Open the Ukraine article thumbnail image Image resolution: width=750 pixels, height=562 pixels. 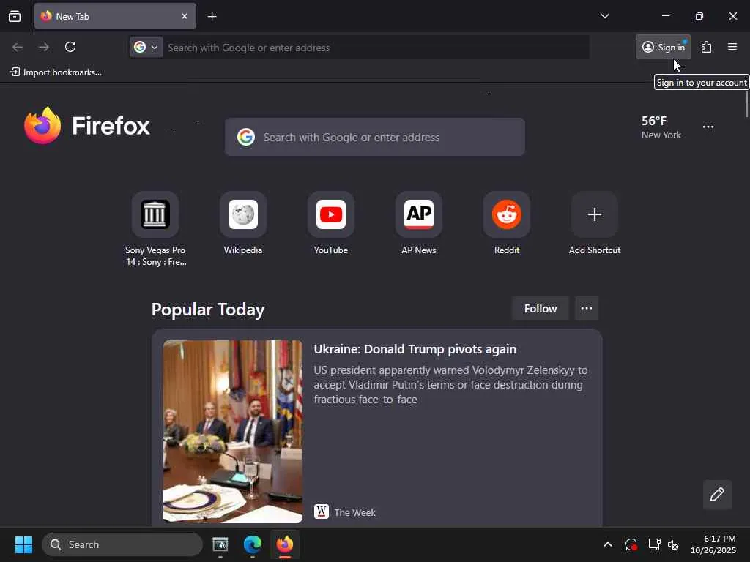[233, 432]
